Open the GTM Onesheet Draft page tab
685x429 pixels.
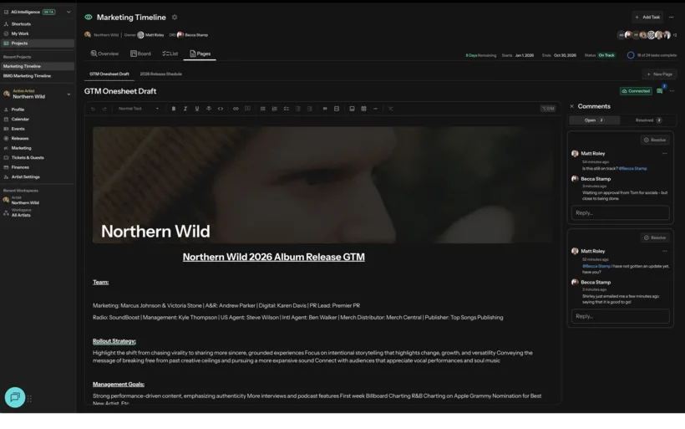pyautogui.click(x=109, y=74)
